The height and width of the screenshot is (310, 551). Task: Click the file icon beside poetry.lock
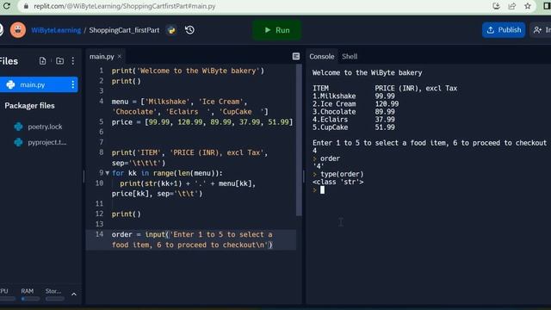click(18, 127)
